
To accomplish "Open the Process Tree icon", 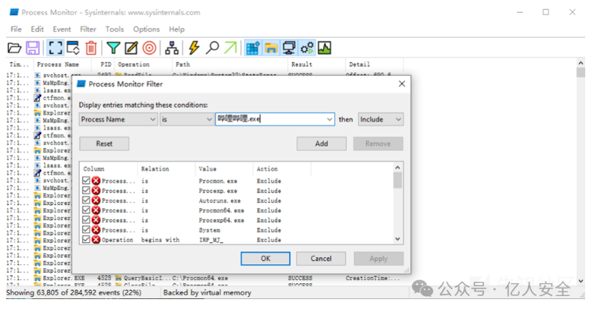I will pyautogui.click(x=173, y=48).
